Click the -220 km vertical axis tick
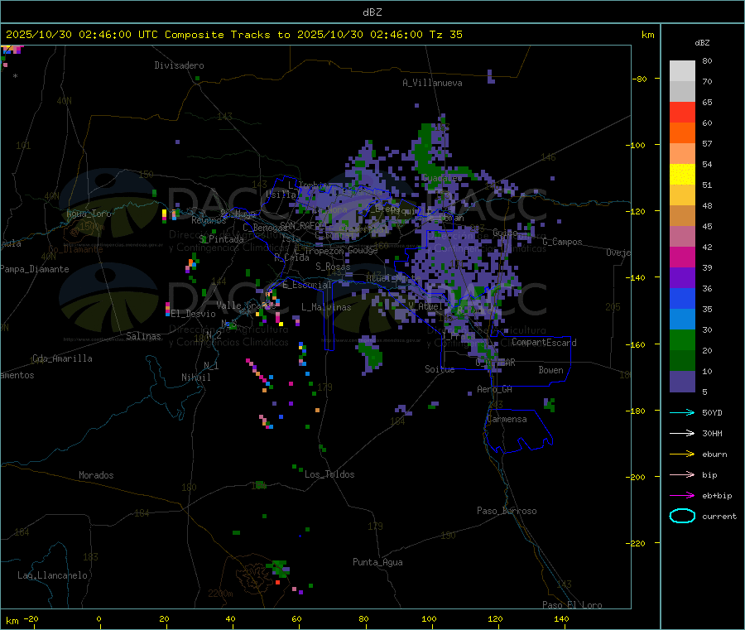This screenshot has height=630, width=745. click(638, 543)
